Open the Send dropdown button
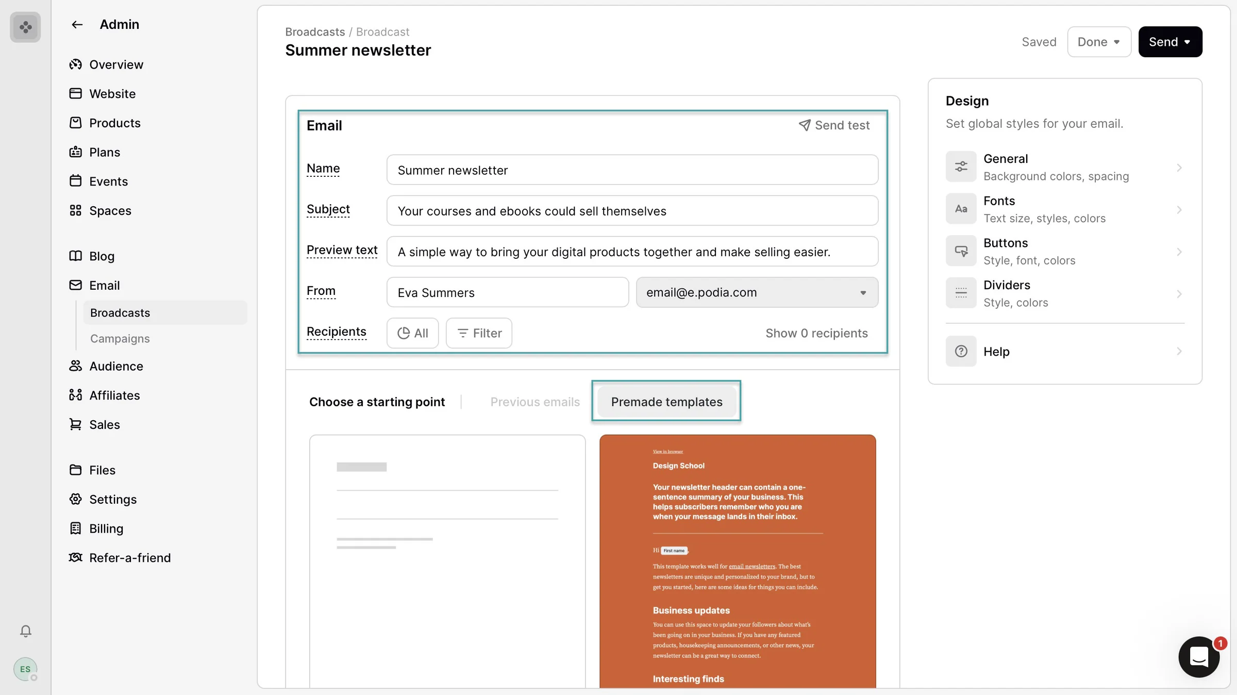The width and height of the screenshot is (1237, 695). tap(1170, 42)
